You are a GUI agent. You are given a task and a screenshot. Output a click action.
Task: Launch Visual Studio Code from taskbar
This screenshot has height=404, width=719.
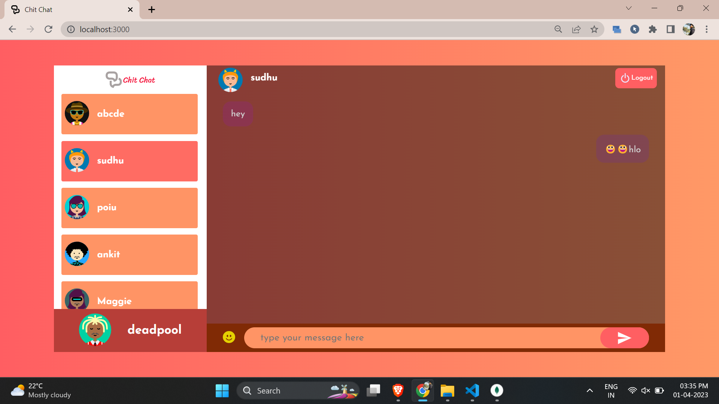click(472, 391)
